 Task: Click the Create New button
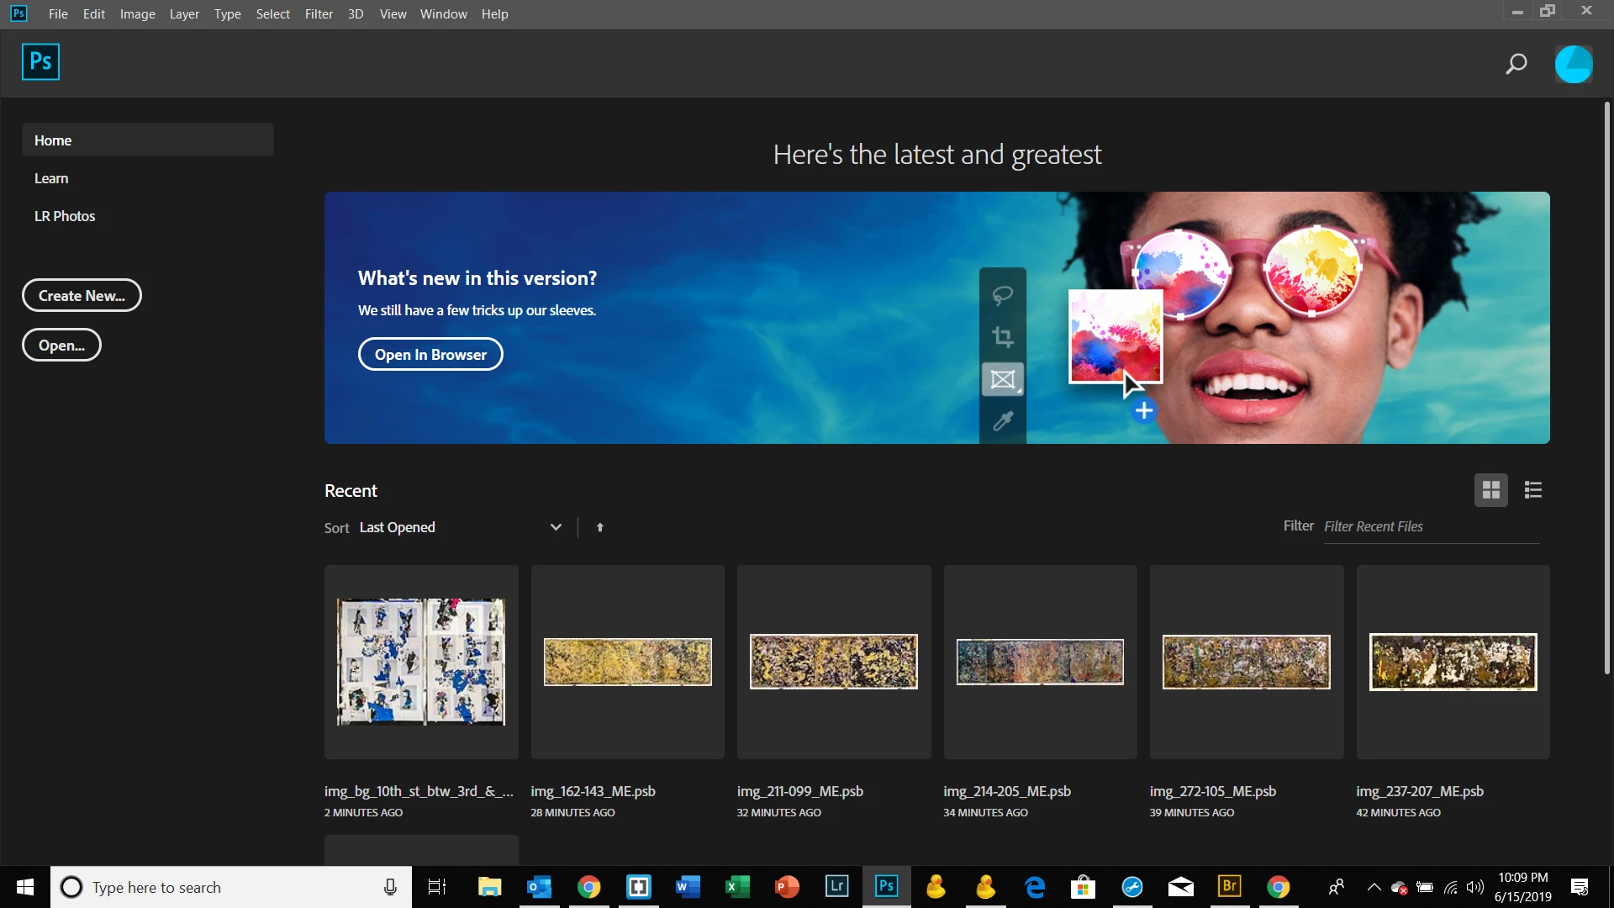82,295
